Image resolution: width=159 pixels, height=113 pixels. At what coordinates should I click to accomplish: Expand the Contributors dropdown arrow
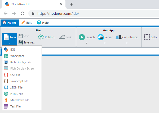[x=127, y=43]
